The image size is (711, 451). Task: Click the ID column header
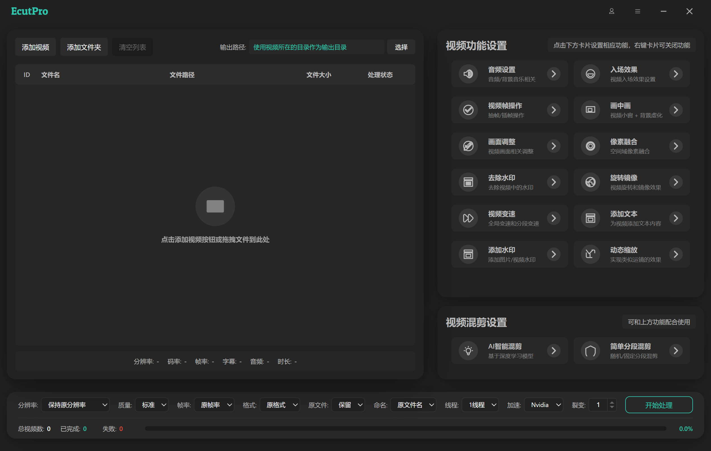27,75
